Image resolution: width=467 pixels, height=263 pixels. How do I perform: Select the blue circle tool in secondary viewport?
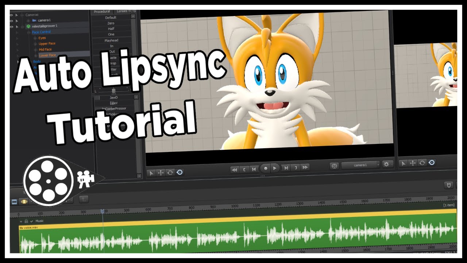point(432,162)
